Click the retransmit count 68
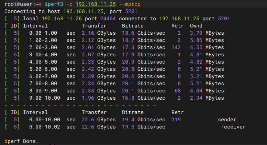This screenshot has width=267, height=145. click(178, 91)
